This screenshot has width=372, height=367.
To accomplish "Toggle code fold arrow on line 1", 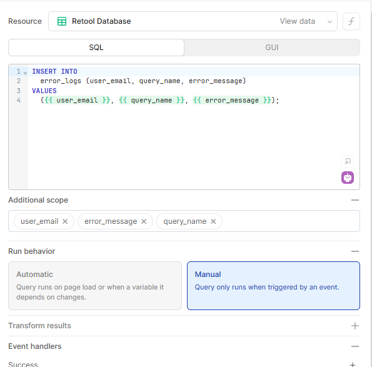I will tap(26, 73).
